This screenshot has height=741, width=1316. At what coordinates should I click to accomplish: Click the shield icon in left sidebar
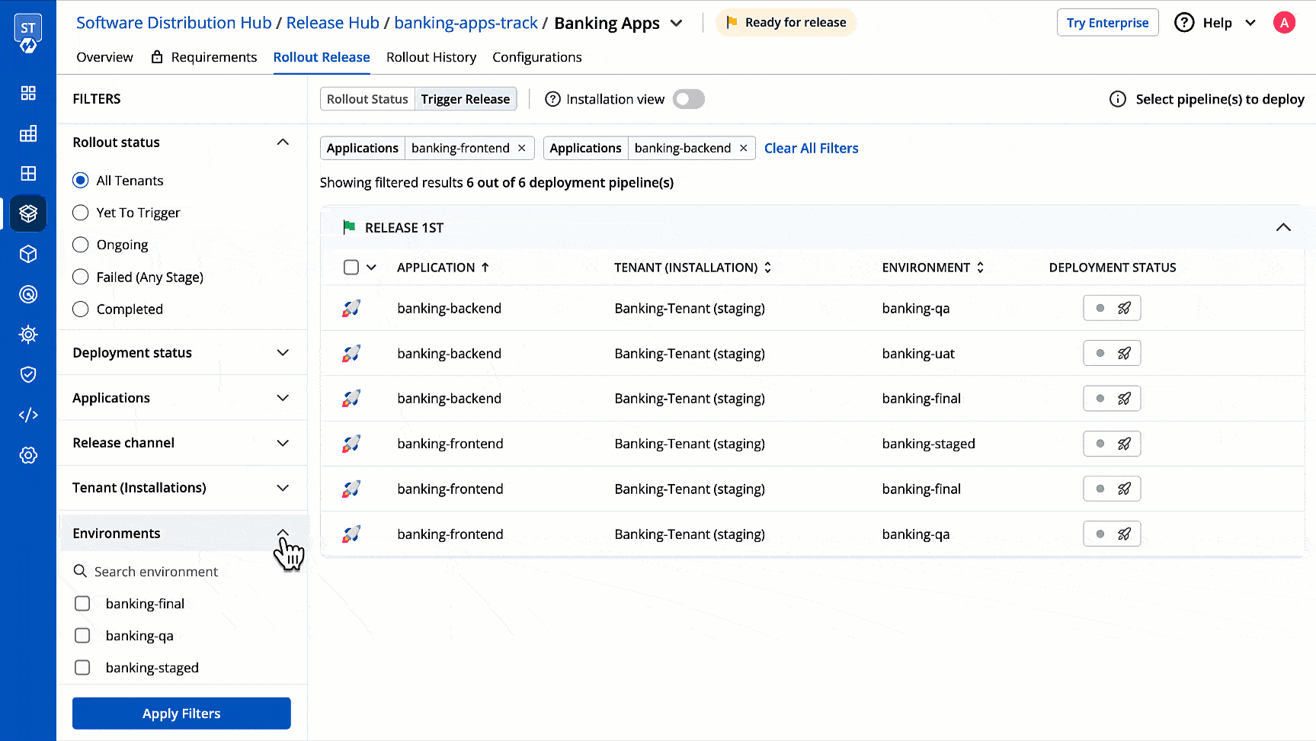click(28, 374)
